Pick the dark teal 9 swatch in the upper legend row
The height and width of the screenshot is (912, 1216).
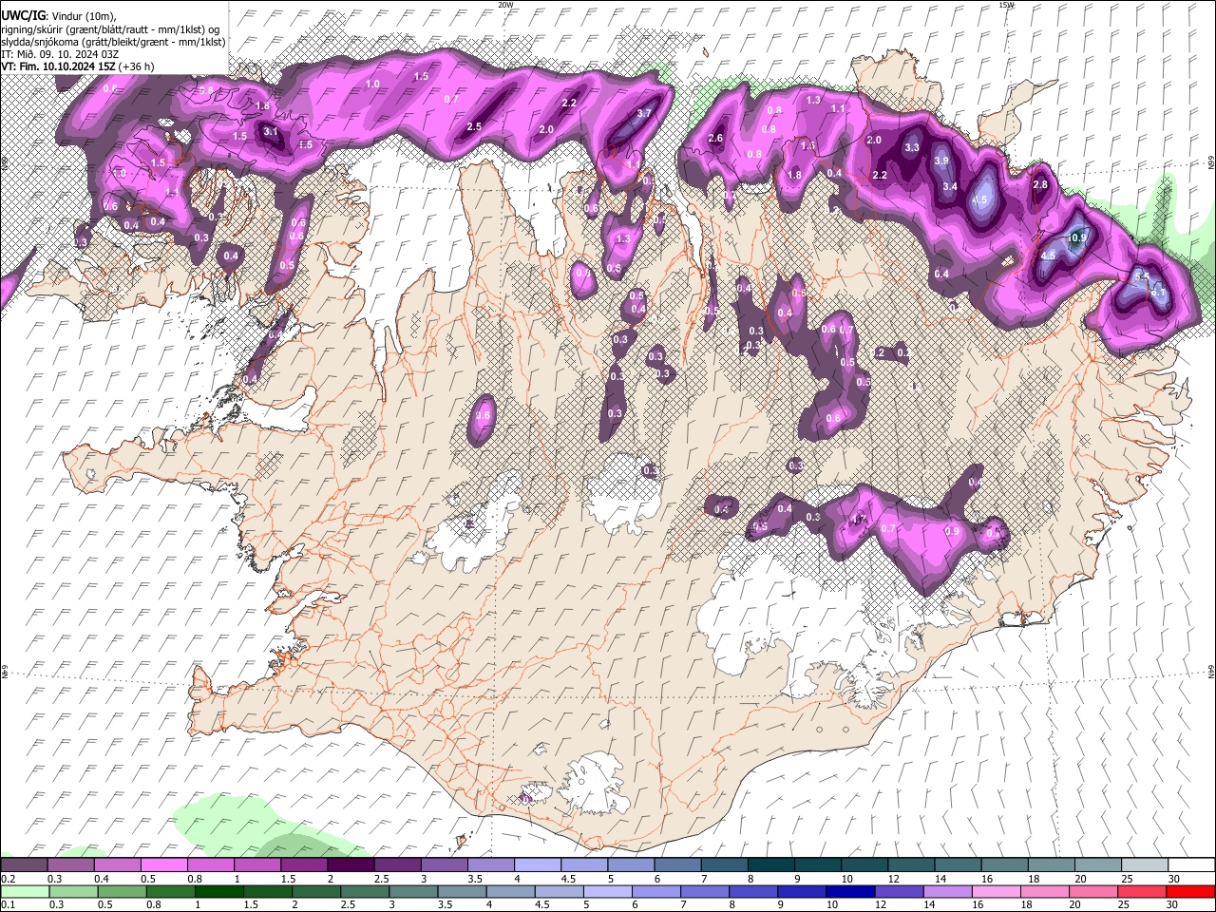coord(817,865)
